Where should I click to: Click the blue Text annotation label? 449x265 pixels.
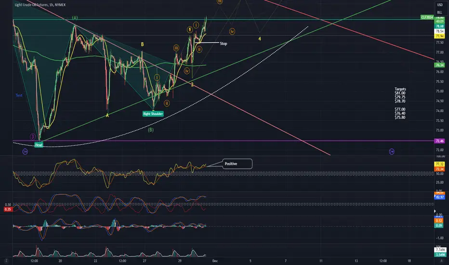click(x=19, y=95)
